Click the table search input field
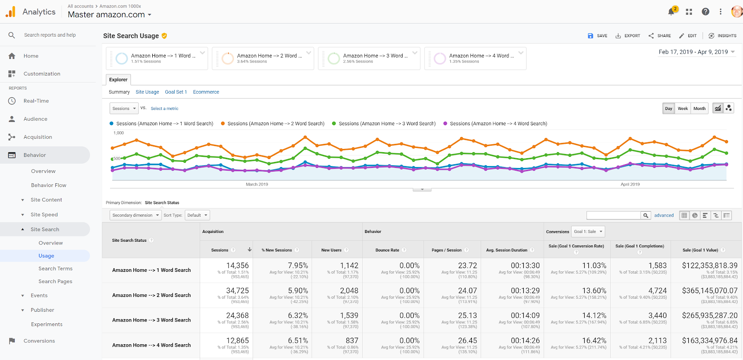The image size is (743, 360). (613, 215)
